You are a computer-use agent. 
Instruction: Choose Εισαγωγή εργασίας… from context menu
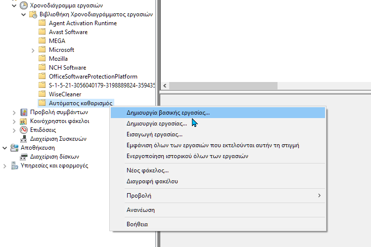click(x=218, y=134)
